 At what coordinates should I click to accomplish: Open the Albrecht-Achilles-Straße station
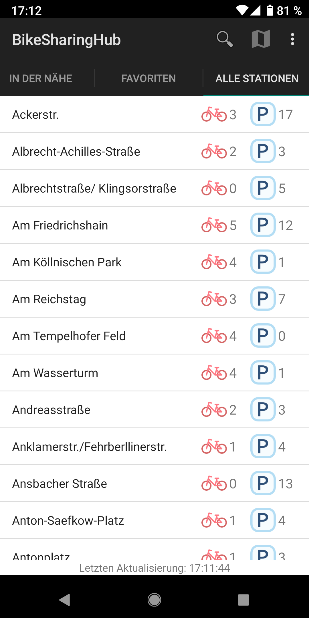coord(76,151)
